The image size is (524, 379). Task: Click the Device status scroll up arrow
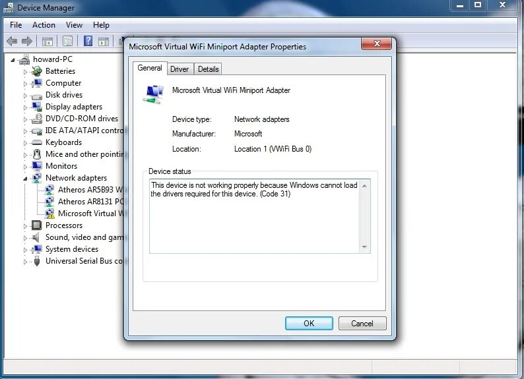pos(364,185)
